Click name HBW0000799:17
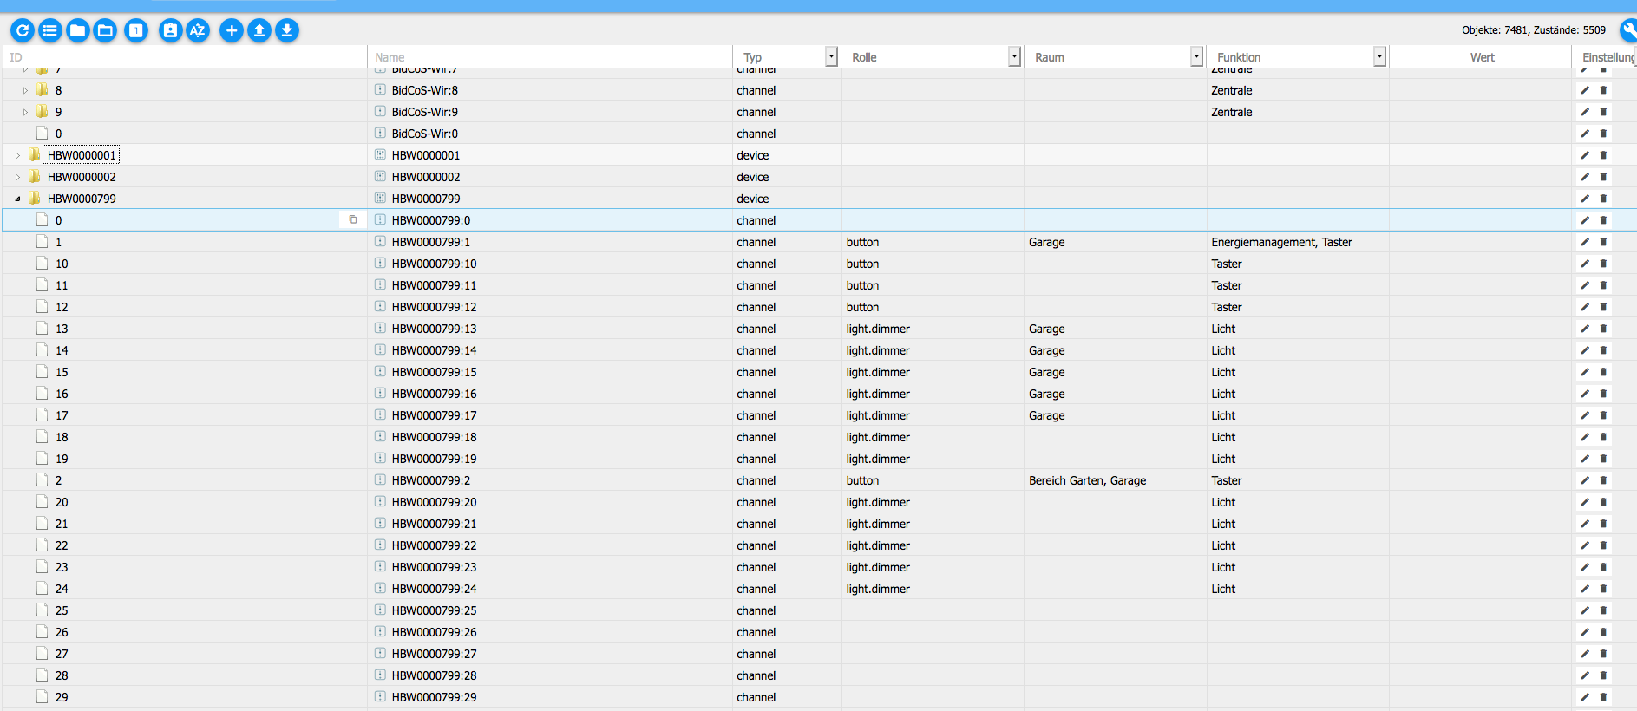The width and height of the screenshot is (1637, 711). tap(434, 415)
